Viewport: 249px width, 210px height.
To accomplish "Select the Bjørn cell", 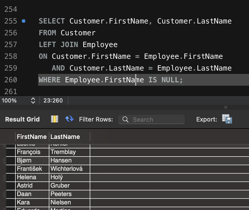I will point(32,160).
